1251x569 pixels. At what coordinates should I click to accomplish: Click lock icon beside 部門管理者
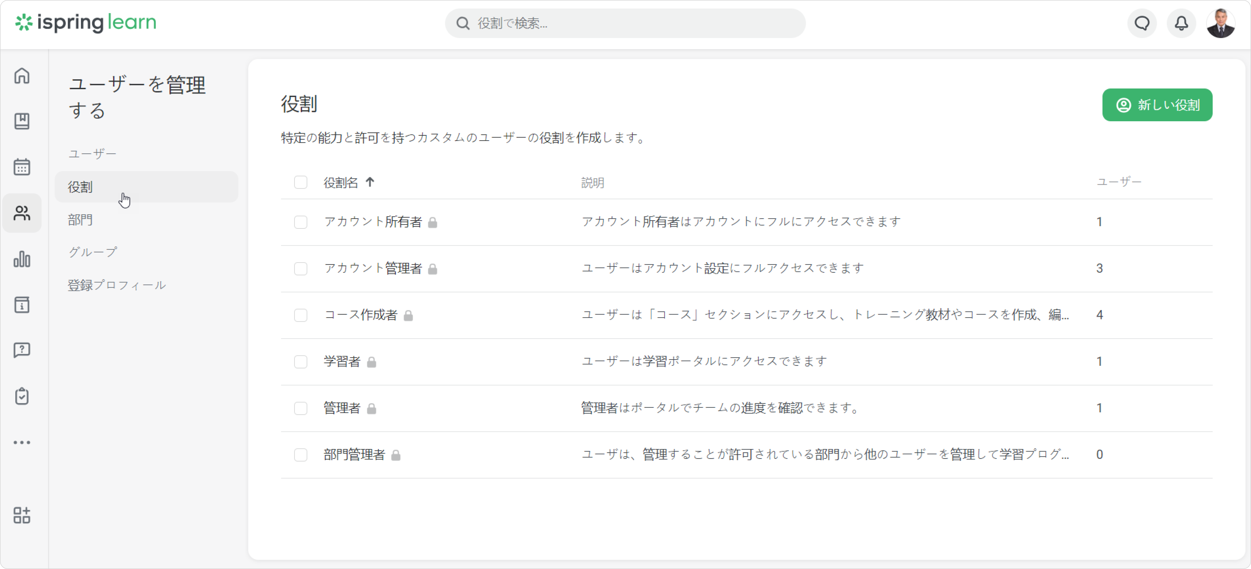396,456
